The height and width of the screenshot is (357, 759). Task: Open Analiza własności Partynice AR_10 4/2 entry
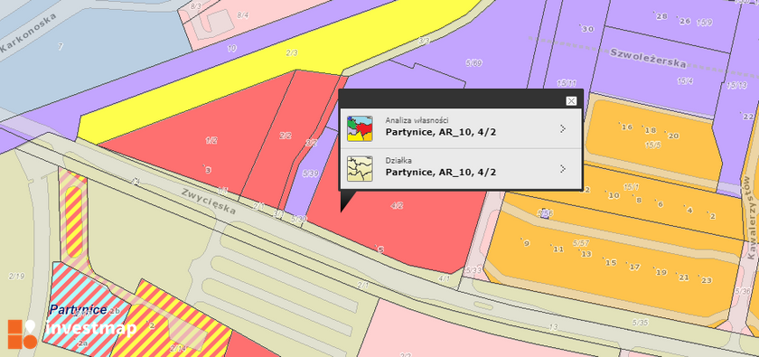[x=460, y=128]
